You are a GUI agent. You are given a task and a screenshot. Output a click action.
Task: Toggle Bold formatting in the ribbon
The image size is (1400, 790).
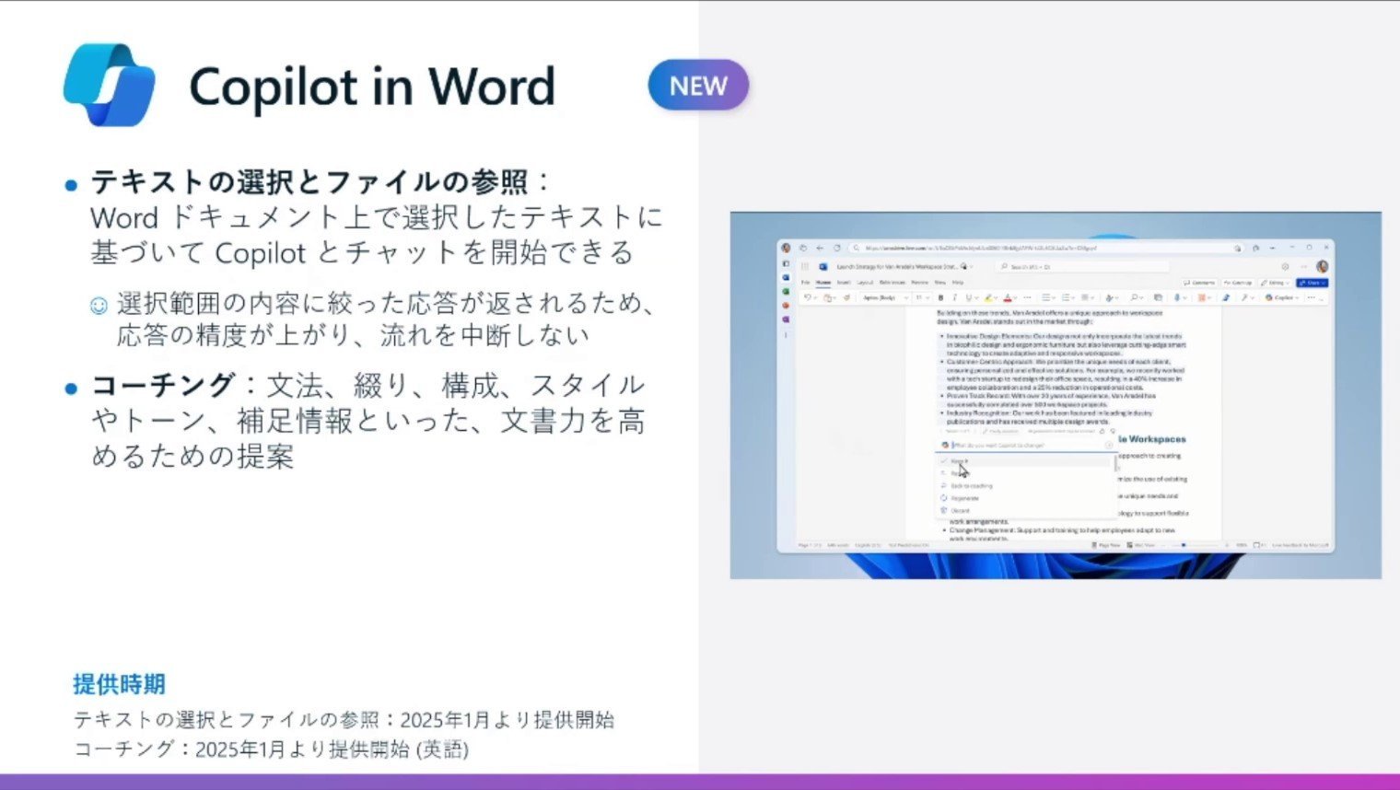pos(940,297)
